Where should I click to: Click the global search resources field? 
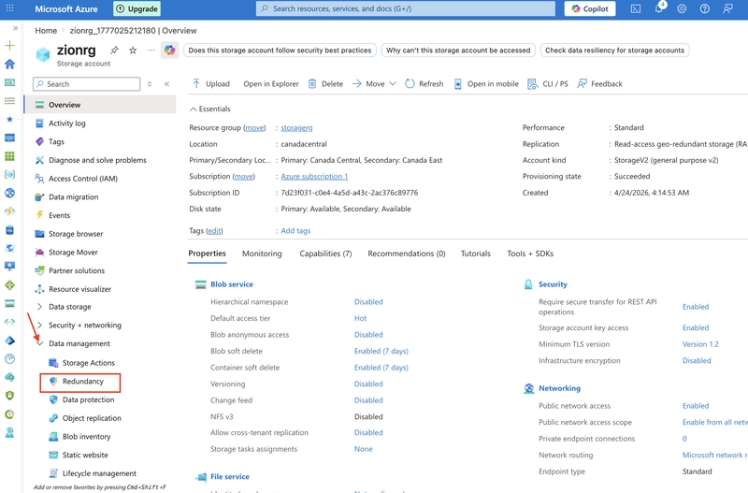coord(406,8)
